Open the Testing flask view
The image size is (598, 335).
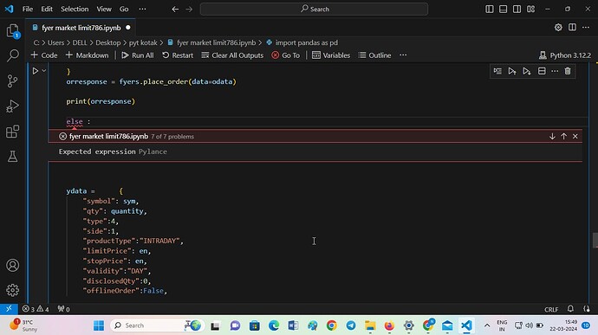pos(13,157)
